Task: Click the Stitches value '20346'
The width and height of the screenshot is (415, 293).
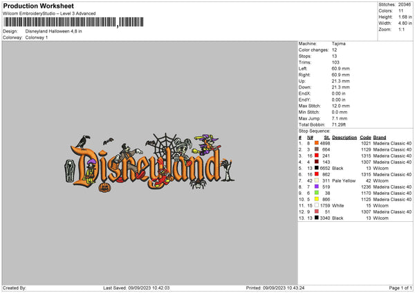Action: (405, 5)
